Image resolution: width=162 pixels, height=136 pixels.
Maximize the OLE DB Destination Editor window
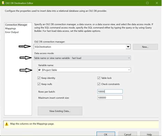pos(147,3)
